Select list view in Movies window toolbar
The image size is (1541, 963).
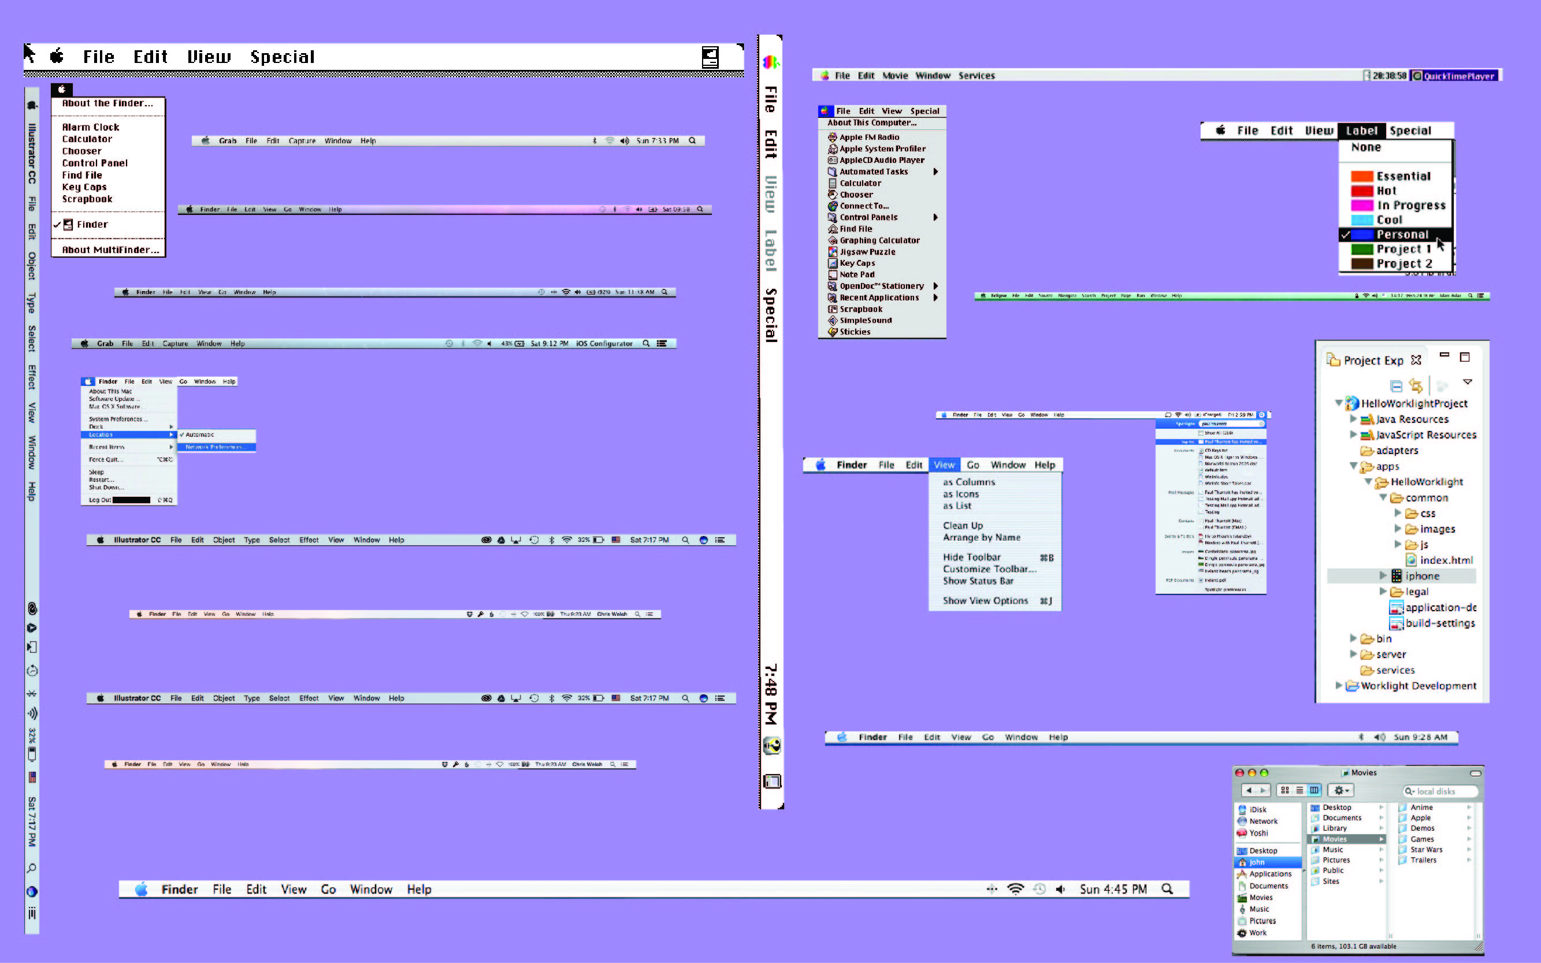[1299, 790]
